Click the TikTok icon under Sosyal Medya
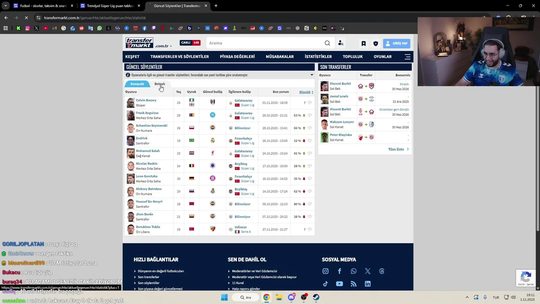 click(x=325, y=284)
